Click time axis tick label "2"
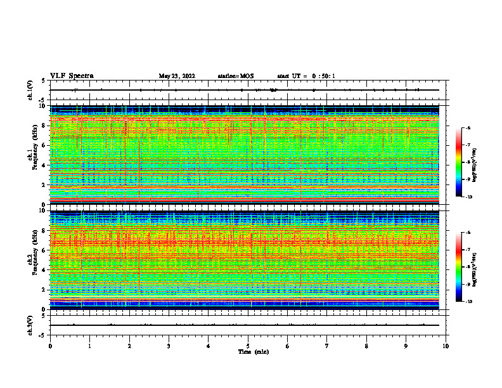This screenshot has height=388, width=502. coord(129,346)
